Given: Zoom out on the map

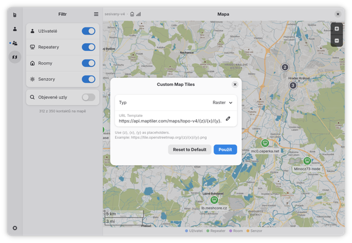Looking at the screenshot, I should [337, 41].
